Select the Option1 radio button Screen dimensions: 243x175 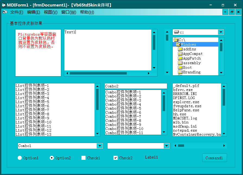click(x=20, y=158)
